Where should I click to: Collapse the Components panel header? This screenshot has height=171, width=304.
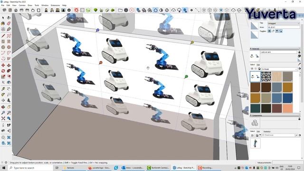pyautogui.click(x=275, y=115)
